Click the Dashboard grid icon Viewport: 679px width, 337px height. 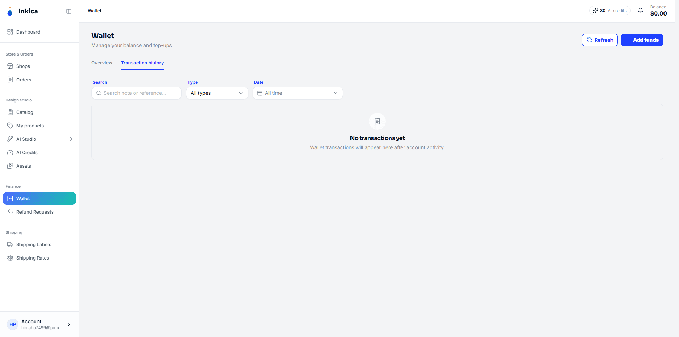[10, 32]
